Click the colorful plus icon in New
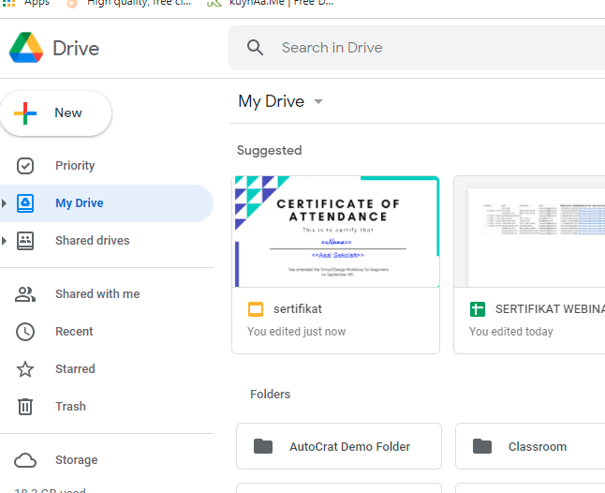This screenshot has width=605, height=493. tap(25, 113)
